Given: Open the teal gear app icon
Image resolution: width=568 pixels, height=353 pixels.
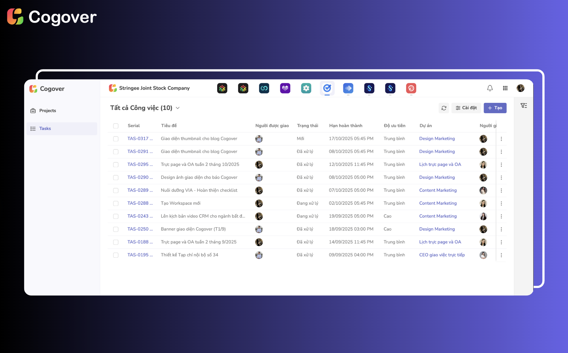Looking at the screenshot, I should pos(306,88).
